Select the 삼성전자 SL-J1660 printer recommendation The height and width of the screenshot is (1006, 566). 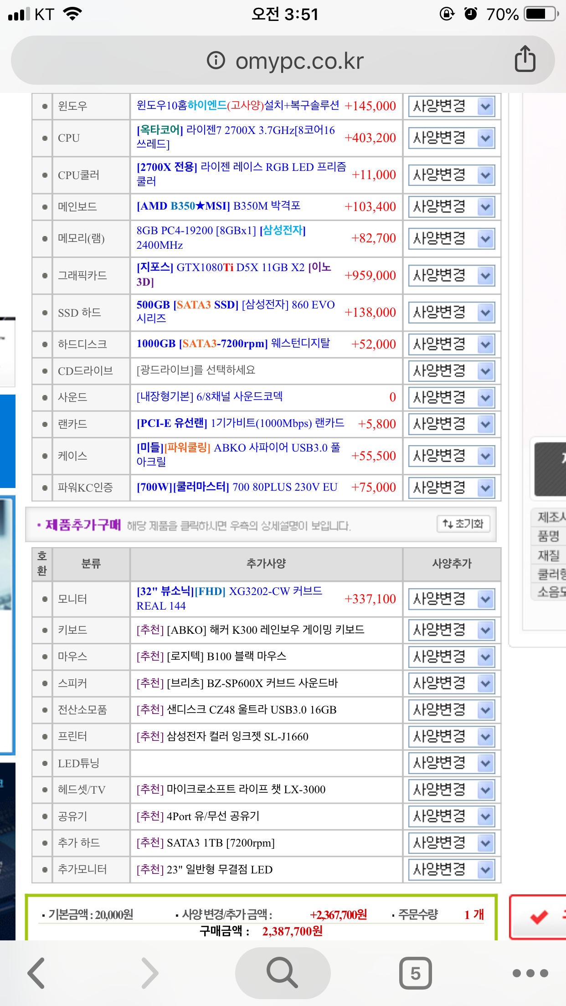point(222,736)
